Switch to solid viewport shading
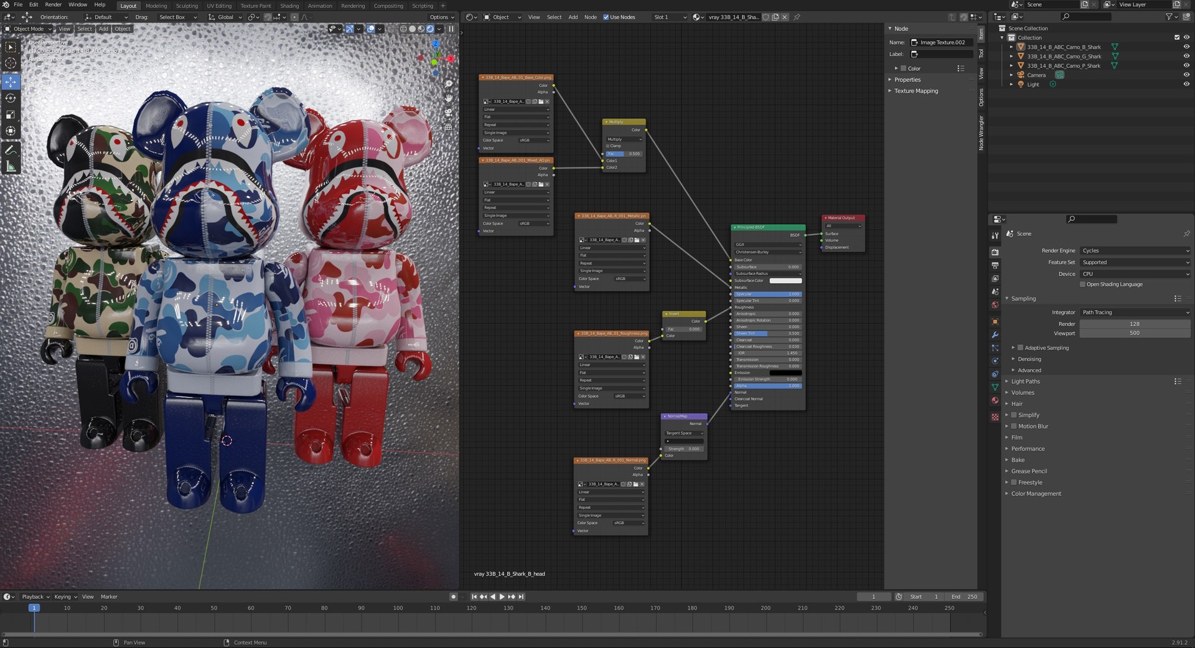The image size is (1195, 648). click(x=412, y=29)
